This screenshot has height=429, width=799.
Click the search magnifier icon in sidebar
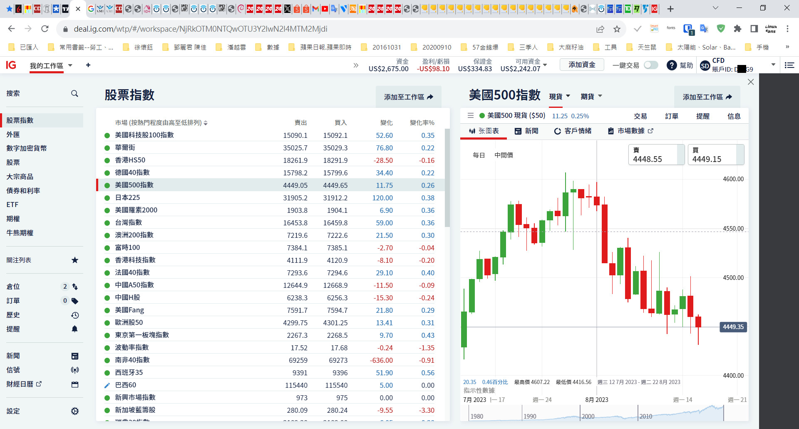pyautogui.click(x=74, y=94)
